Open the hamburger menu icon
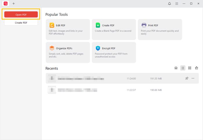The image size is (203, 140). (x=177, y=4)
